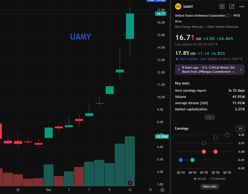Open the edit note icon for UAMY
Viewport: 248px width, 194px height.
coord(232,6)
